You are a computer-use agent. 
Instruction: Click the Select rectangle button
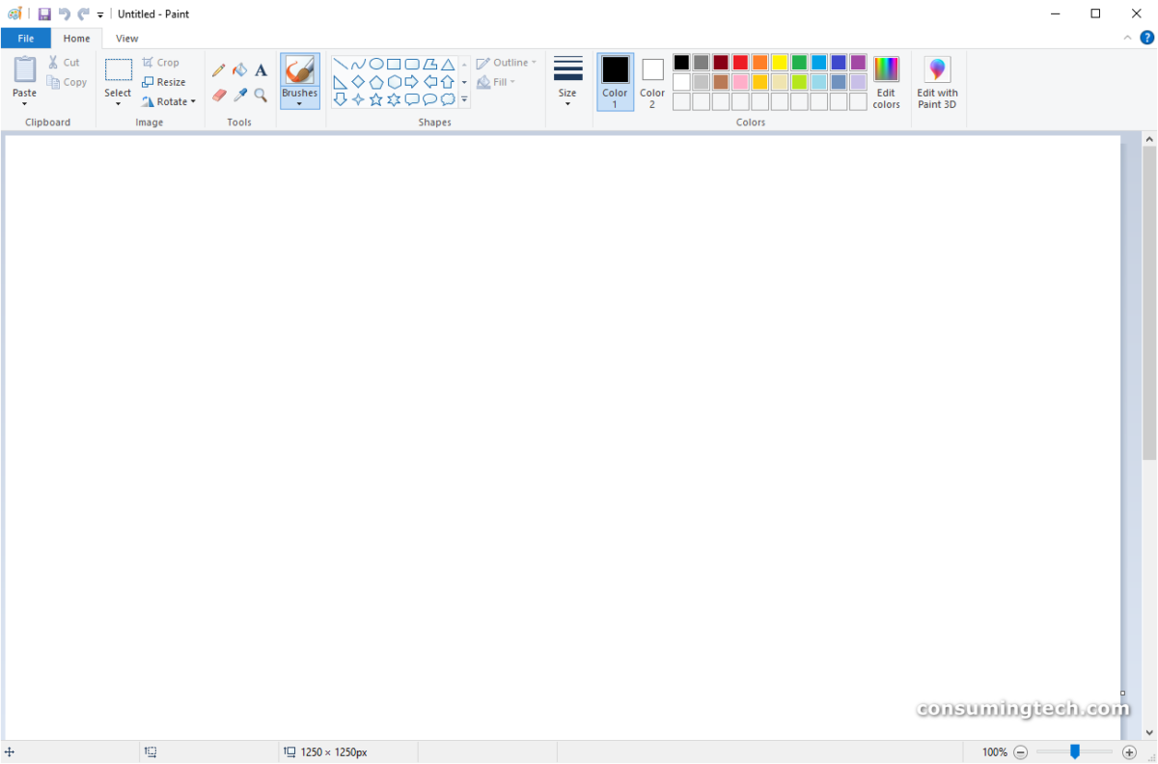(119, 69)
